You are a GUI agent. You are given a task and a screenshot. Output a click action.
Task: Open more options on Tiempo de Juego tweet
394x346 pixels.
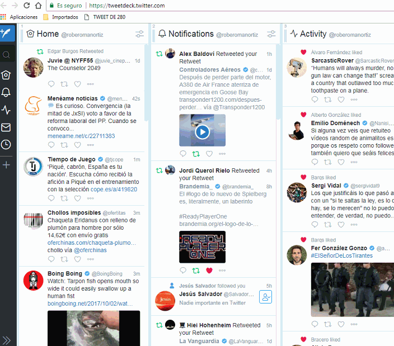pyautogui.click(x=91, y=198)
